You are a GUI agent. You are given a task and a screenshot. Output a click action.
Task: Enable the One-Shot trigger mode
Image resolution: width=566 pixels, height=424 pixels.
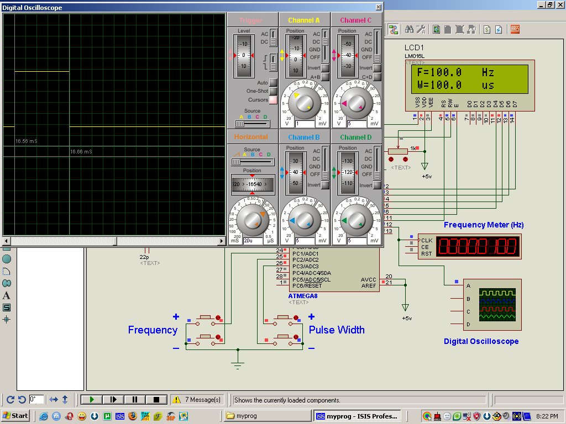[x=273, y=91]
